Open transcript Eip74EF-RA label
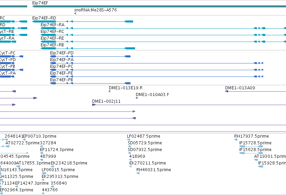286x195 pixels. click(52, 25)
